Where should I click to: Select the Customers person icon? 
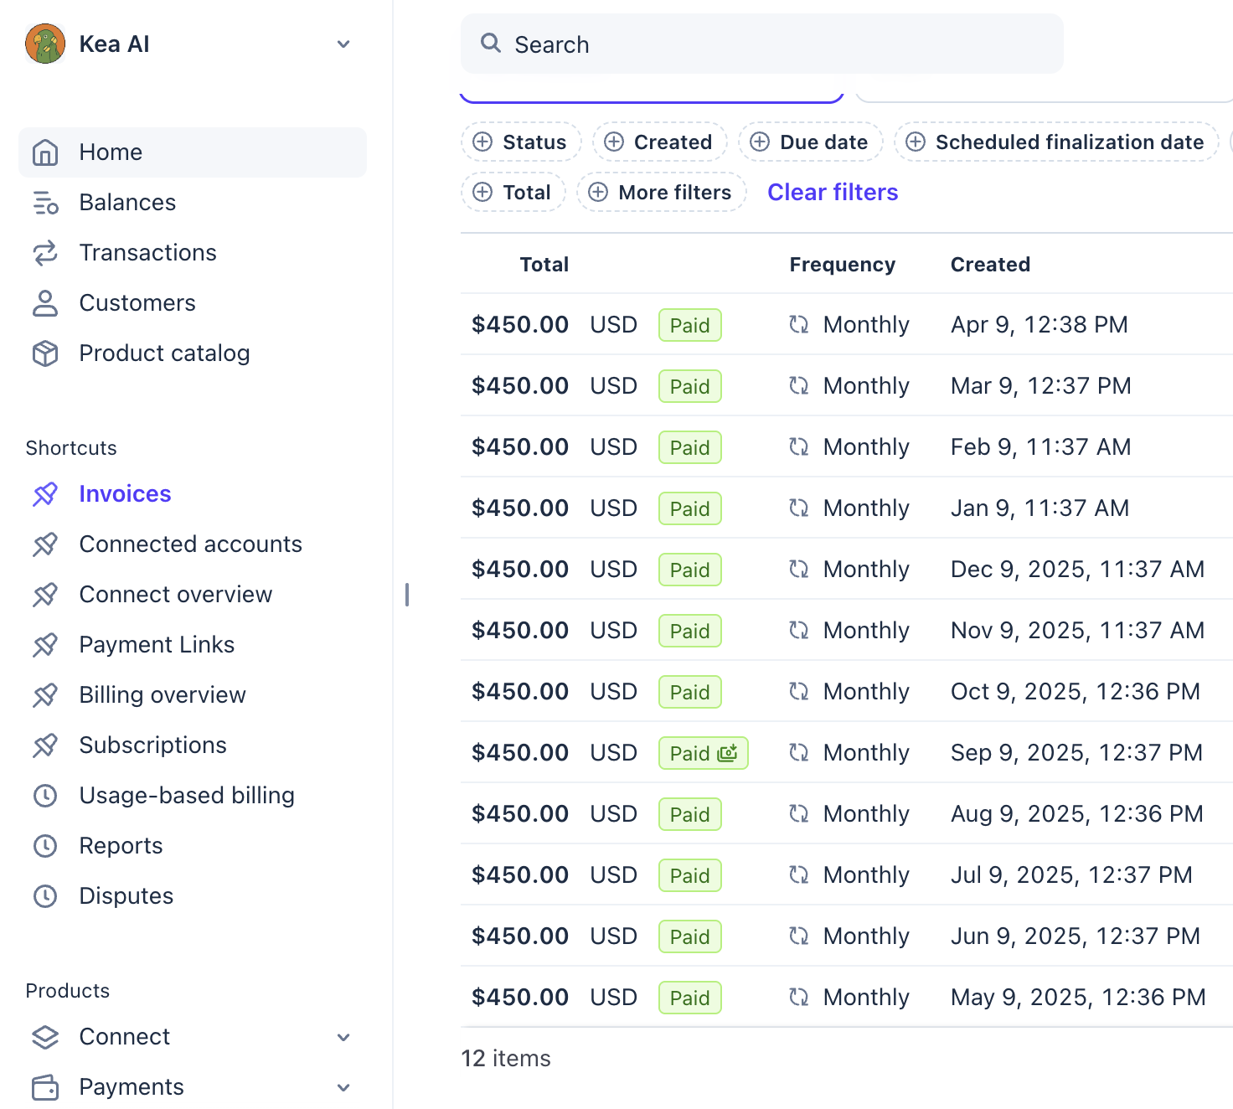point(45,303)
